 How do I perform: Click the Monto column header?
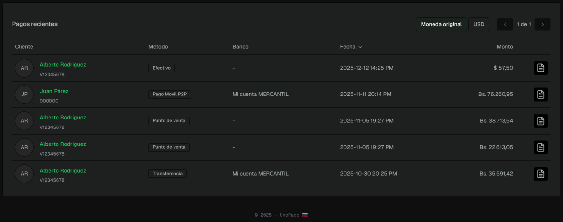click(x=505, y=47)
